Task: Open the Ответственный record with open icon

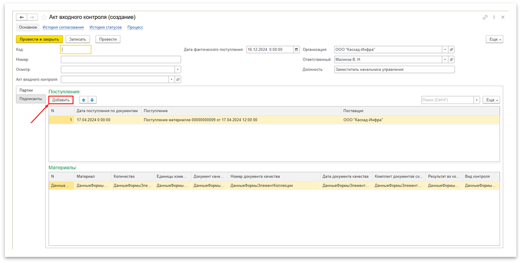Action: 451,60
